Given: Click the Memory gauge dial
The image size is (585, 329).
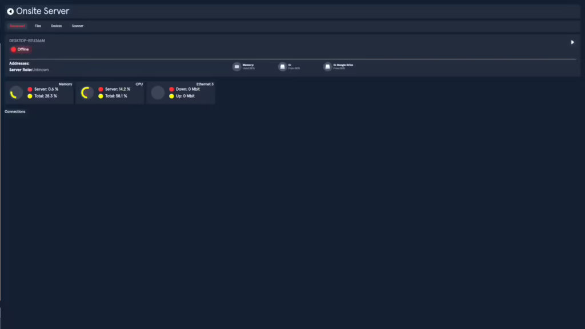Looking at the screenshot, I should point(16,93).
